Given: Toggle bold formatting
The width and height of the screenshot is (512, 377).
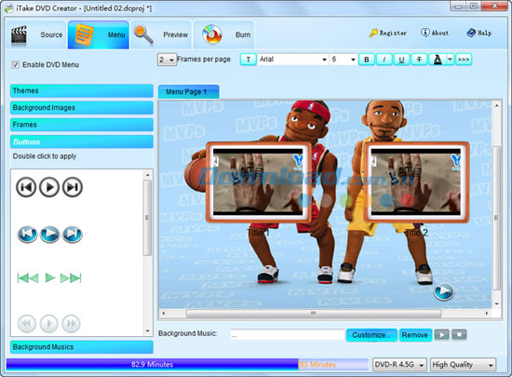Looking at the screenshot, I should point(367,60).
